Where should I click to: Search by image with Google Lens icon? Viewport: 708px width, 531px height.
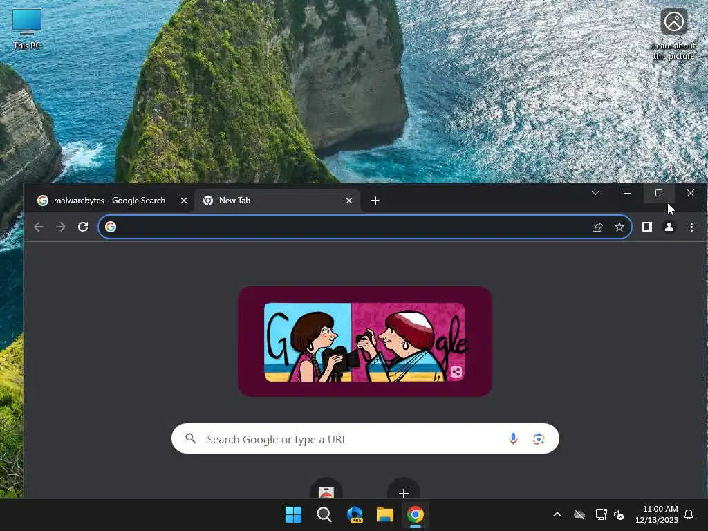pyautogui.click(x=538, y=438)
